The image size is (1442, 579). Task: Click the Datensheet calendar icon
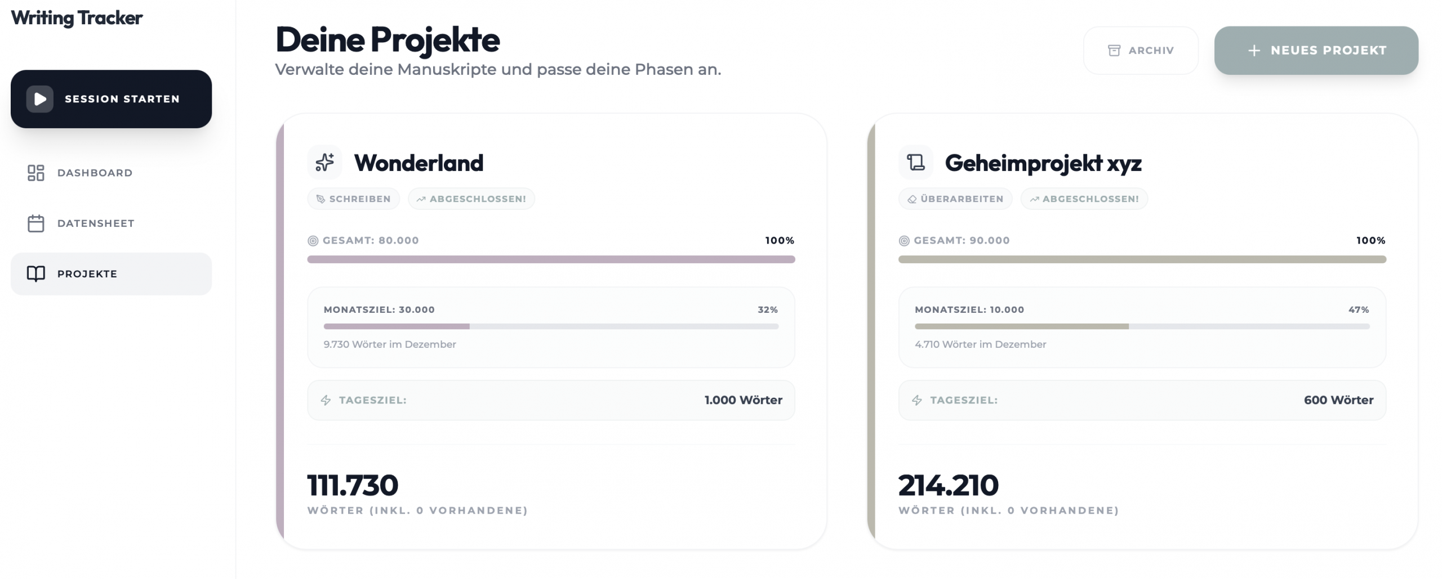pyautogui.click(x=35, y=223)
